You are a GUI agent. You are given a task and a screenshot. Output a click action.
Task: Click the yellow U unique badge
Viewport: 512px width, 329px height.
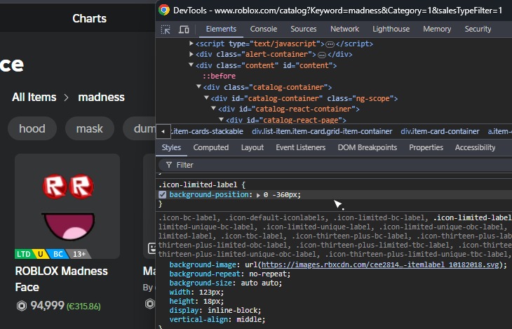point(41,254)
